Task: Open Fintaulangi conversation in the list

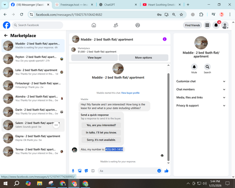Action: [33, 85]
